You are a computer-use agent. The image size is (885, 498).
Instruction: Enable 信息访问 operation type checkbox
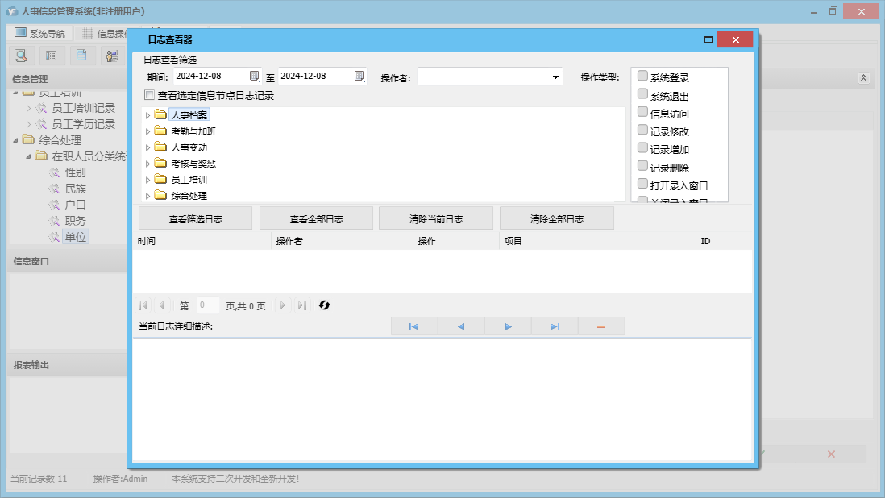[x=642, y=112]
